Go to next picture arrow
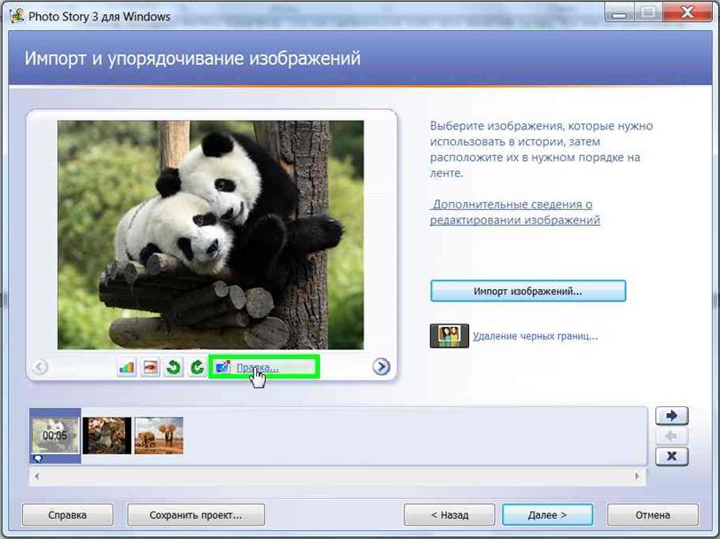This screenshot has width=720, height=539. point(381,366)
